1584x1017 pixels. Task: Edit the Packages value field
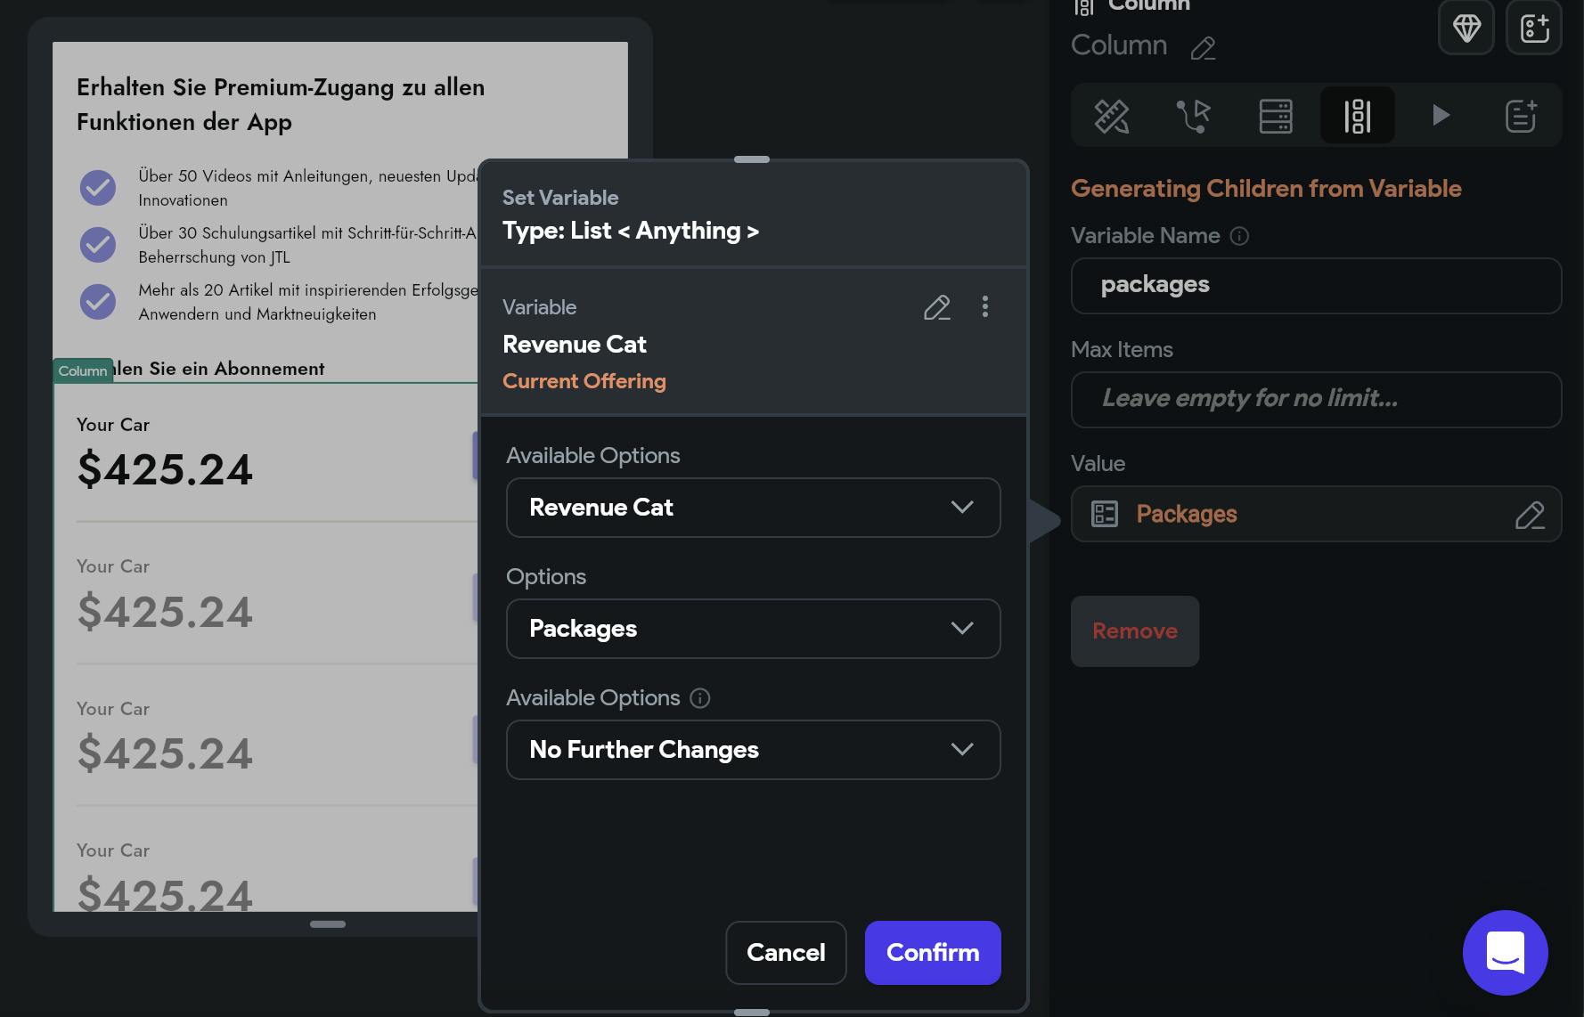(1529, 515)
